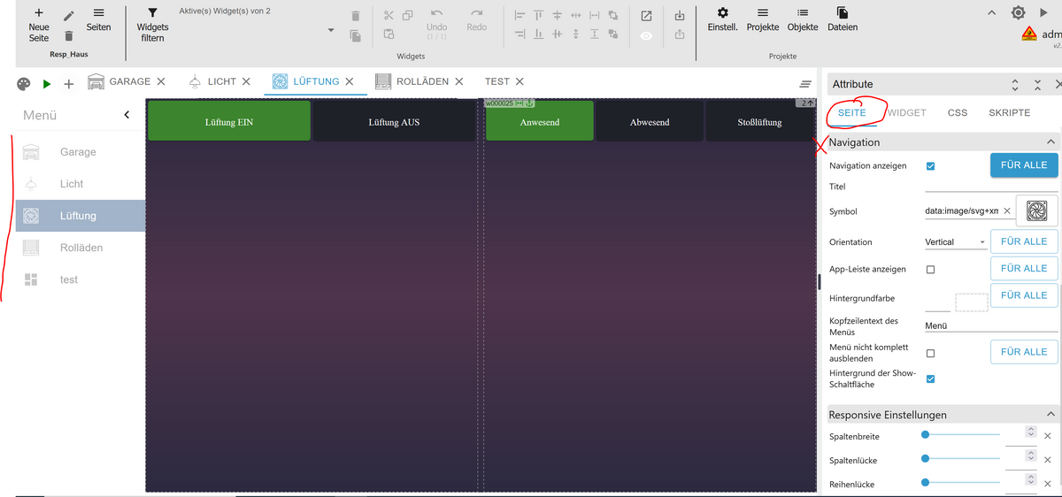This screenshot has height=497, width=1062.
Task: Click the open-in-new-window icon
Action: (647, 16)
